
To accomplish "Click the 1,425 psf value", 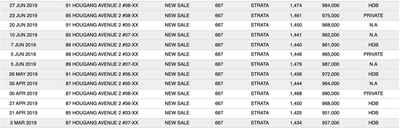I will click(x=296, y=113).
